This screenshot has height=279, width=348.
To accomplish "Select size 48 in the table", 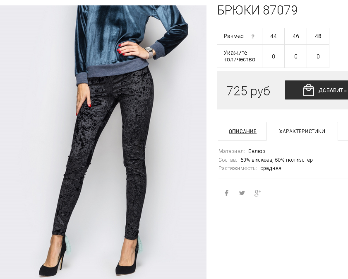I will pos(318,36).
